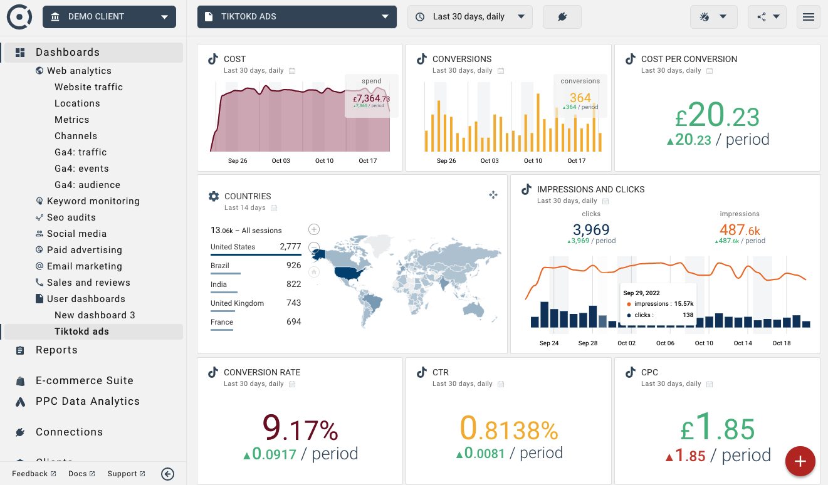Image resolution: width=828 pixels, height=485 pixels.
Task: Open the DEMO CLIENT selector dropdown
Action: point(109,17)
